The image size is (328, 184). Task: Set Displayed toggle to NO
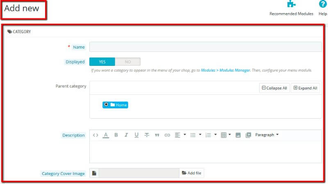128,62
